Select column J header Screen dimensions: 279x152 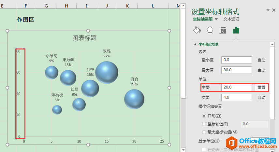tap(107, 6)
